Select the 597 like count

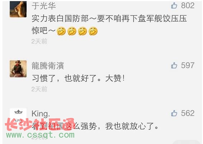coord(188,65)
